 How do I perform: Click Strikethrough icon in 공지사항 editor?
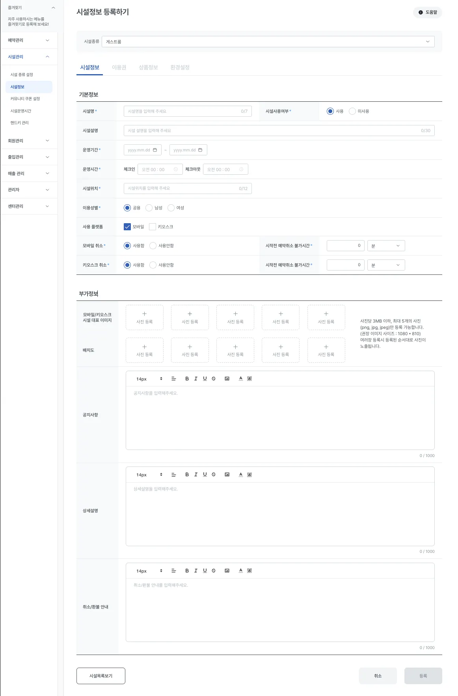click(214, 379)
